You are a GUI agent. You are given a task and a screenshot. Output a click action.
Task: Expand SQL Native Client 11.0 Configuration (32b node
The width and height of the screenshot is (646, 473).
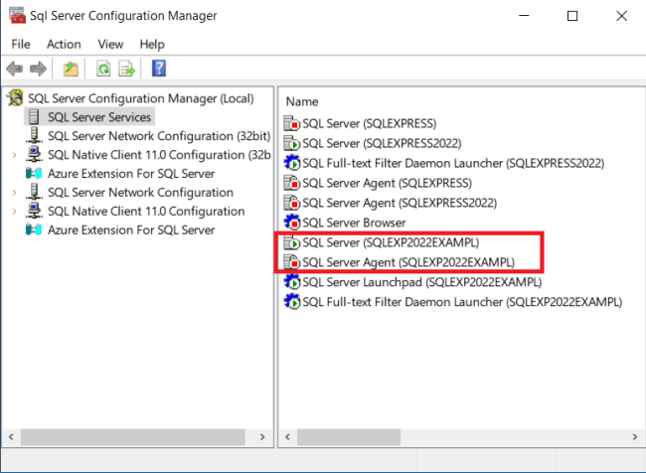tap(15, 155)
